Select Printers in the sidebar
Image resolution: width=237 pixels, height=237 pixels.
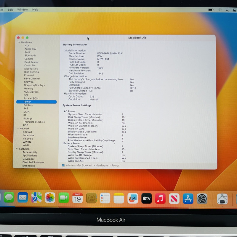[28, 105]
